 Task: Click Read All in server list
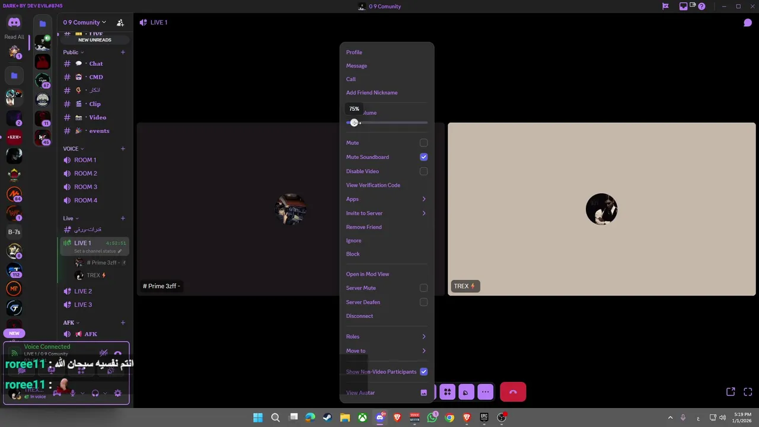[x=14, y=37]
